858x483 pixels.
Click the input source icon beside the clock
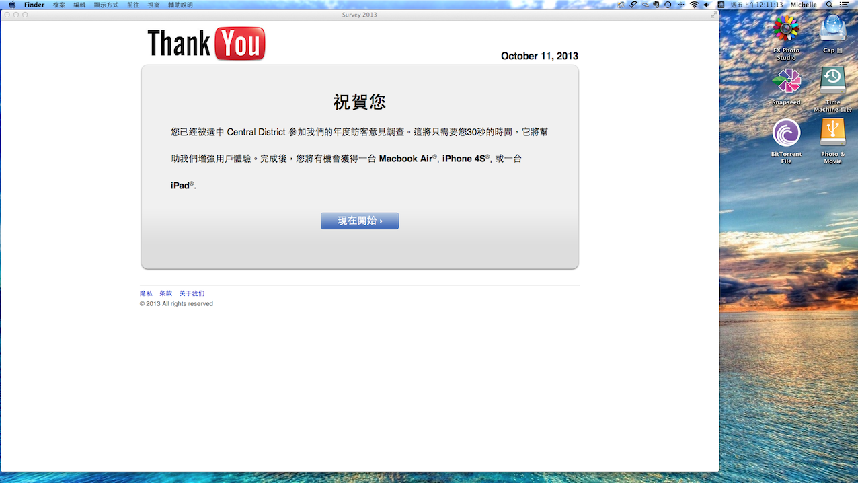point(721,5)
